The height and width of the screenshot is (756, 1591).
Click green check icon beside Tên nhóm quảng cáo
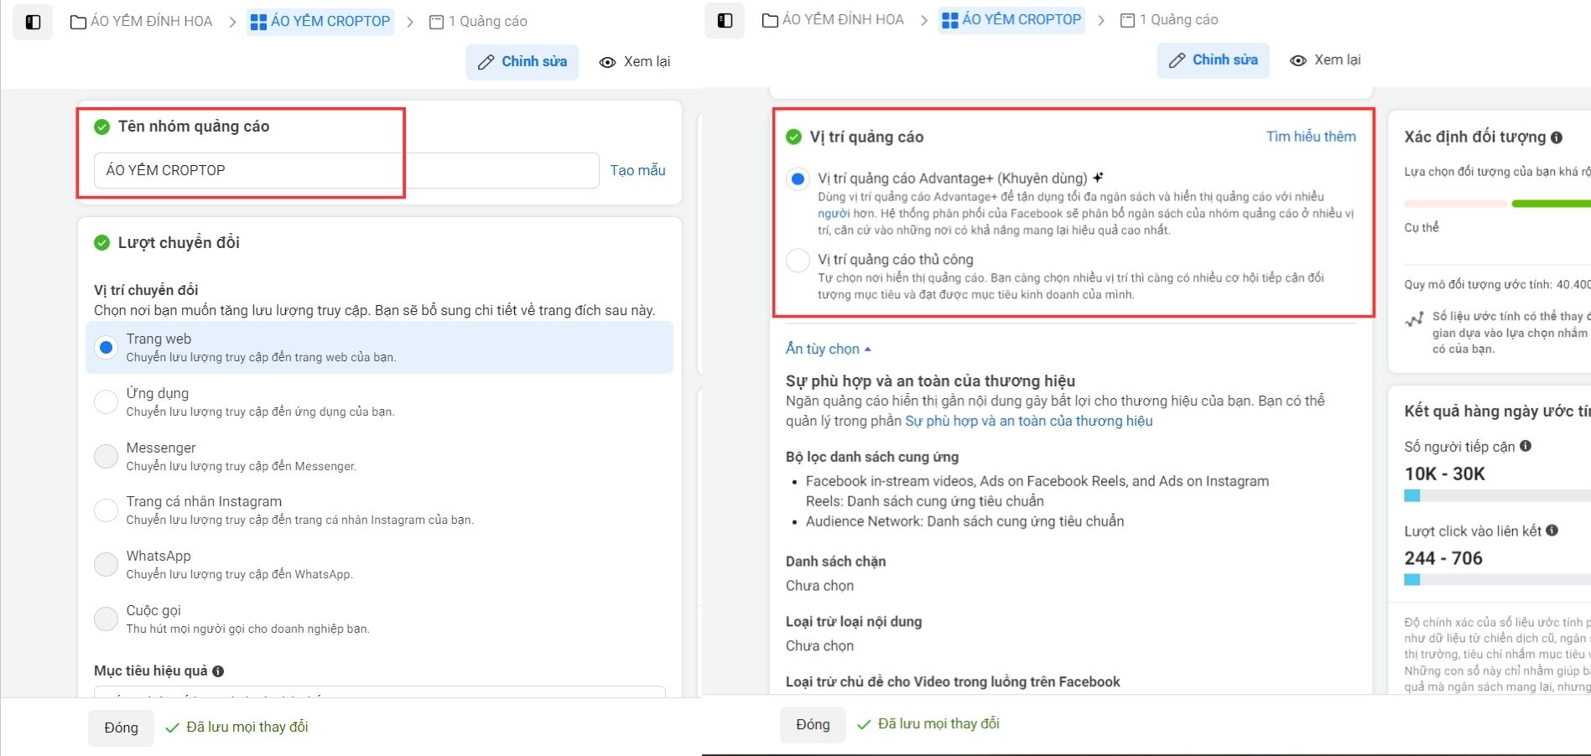pos(102,127)
